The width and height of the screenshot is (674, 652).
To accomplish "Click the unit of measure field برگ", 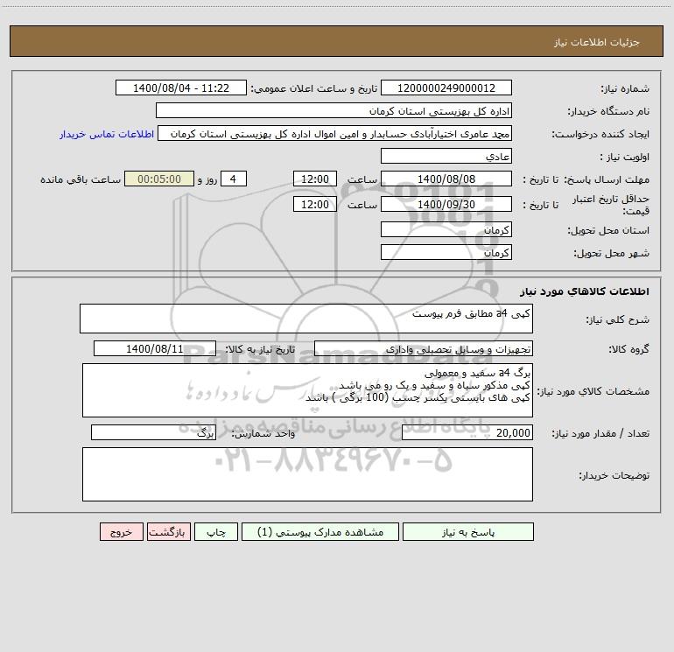I will [153, 433].
